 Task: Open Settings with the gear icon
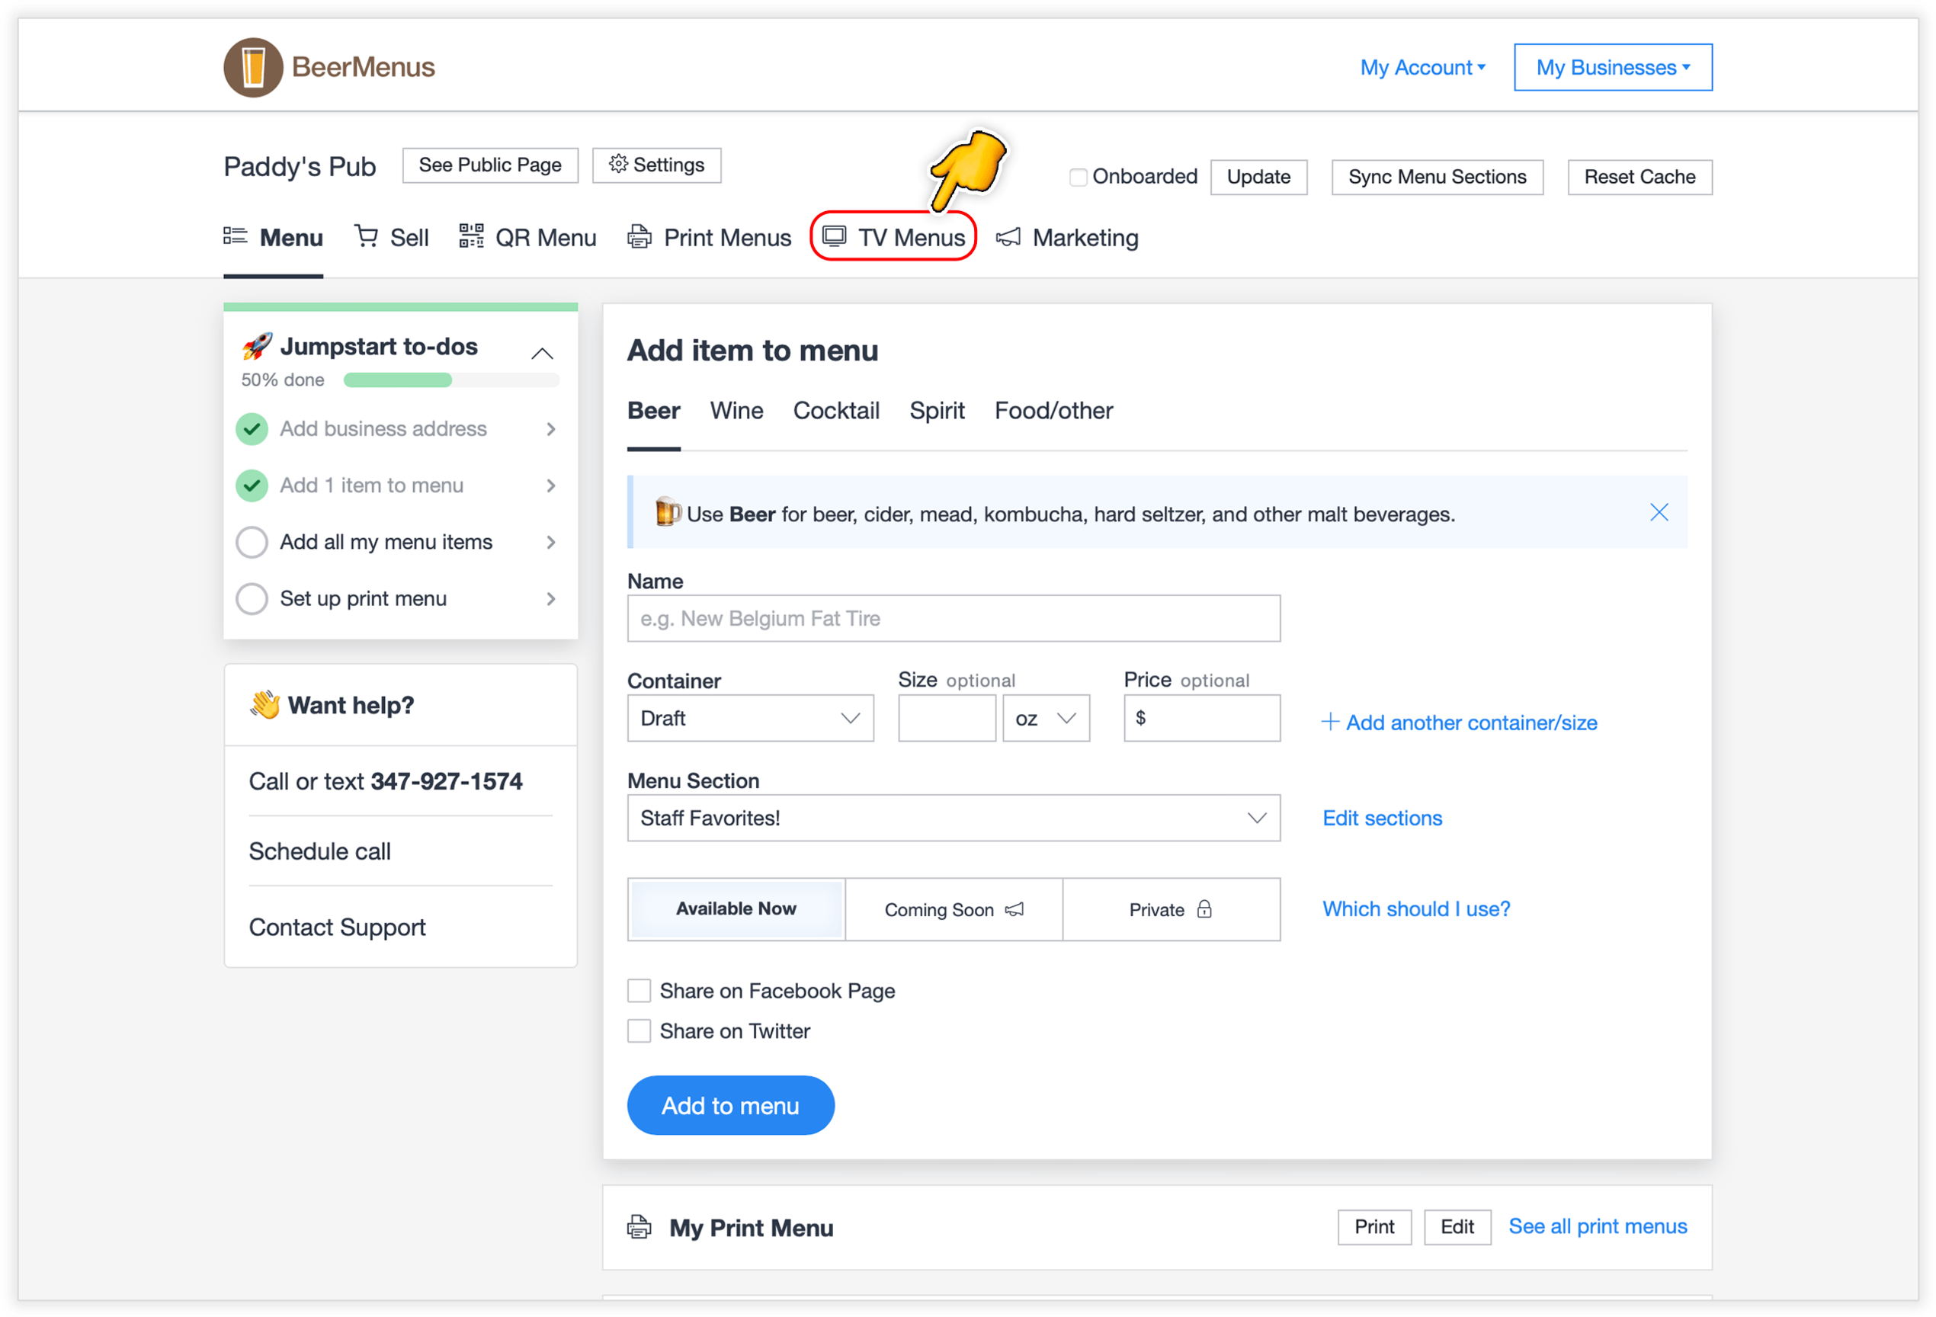point(618,164)
